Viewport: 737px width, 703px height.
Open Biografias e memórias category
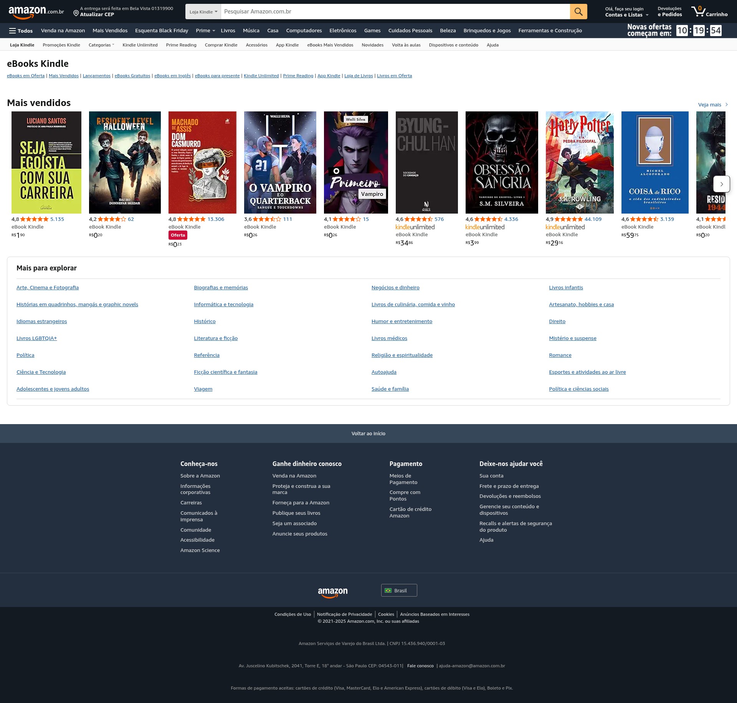point(221,288)
